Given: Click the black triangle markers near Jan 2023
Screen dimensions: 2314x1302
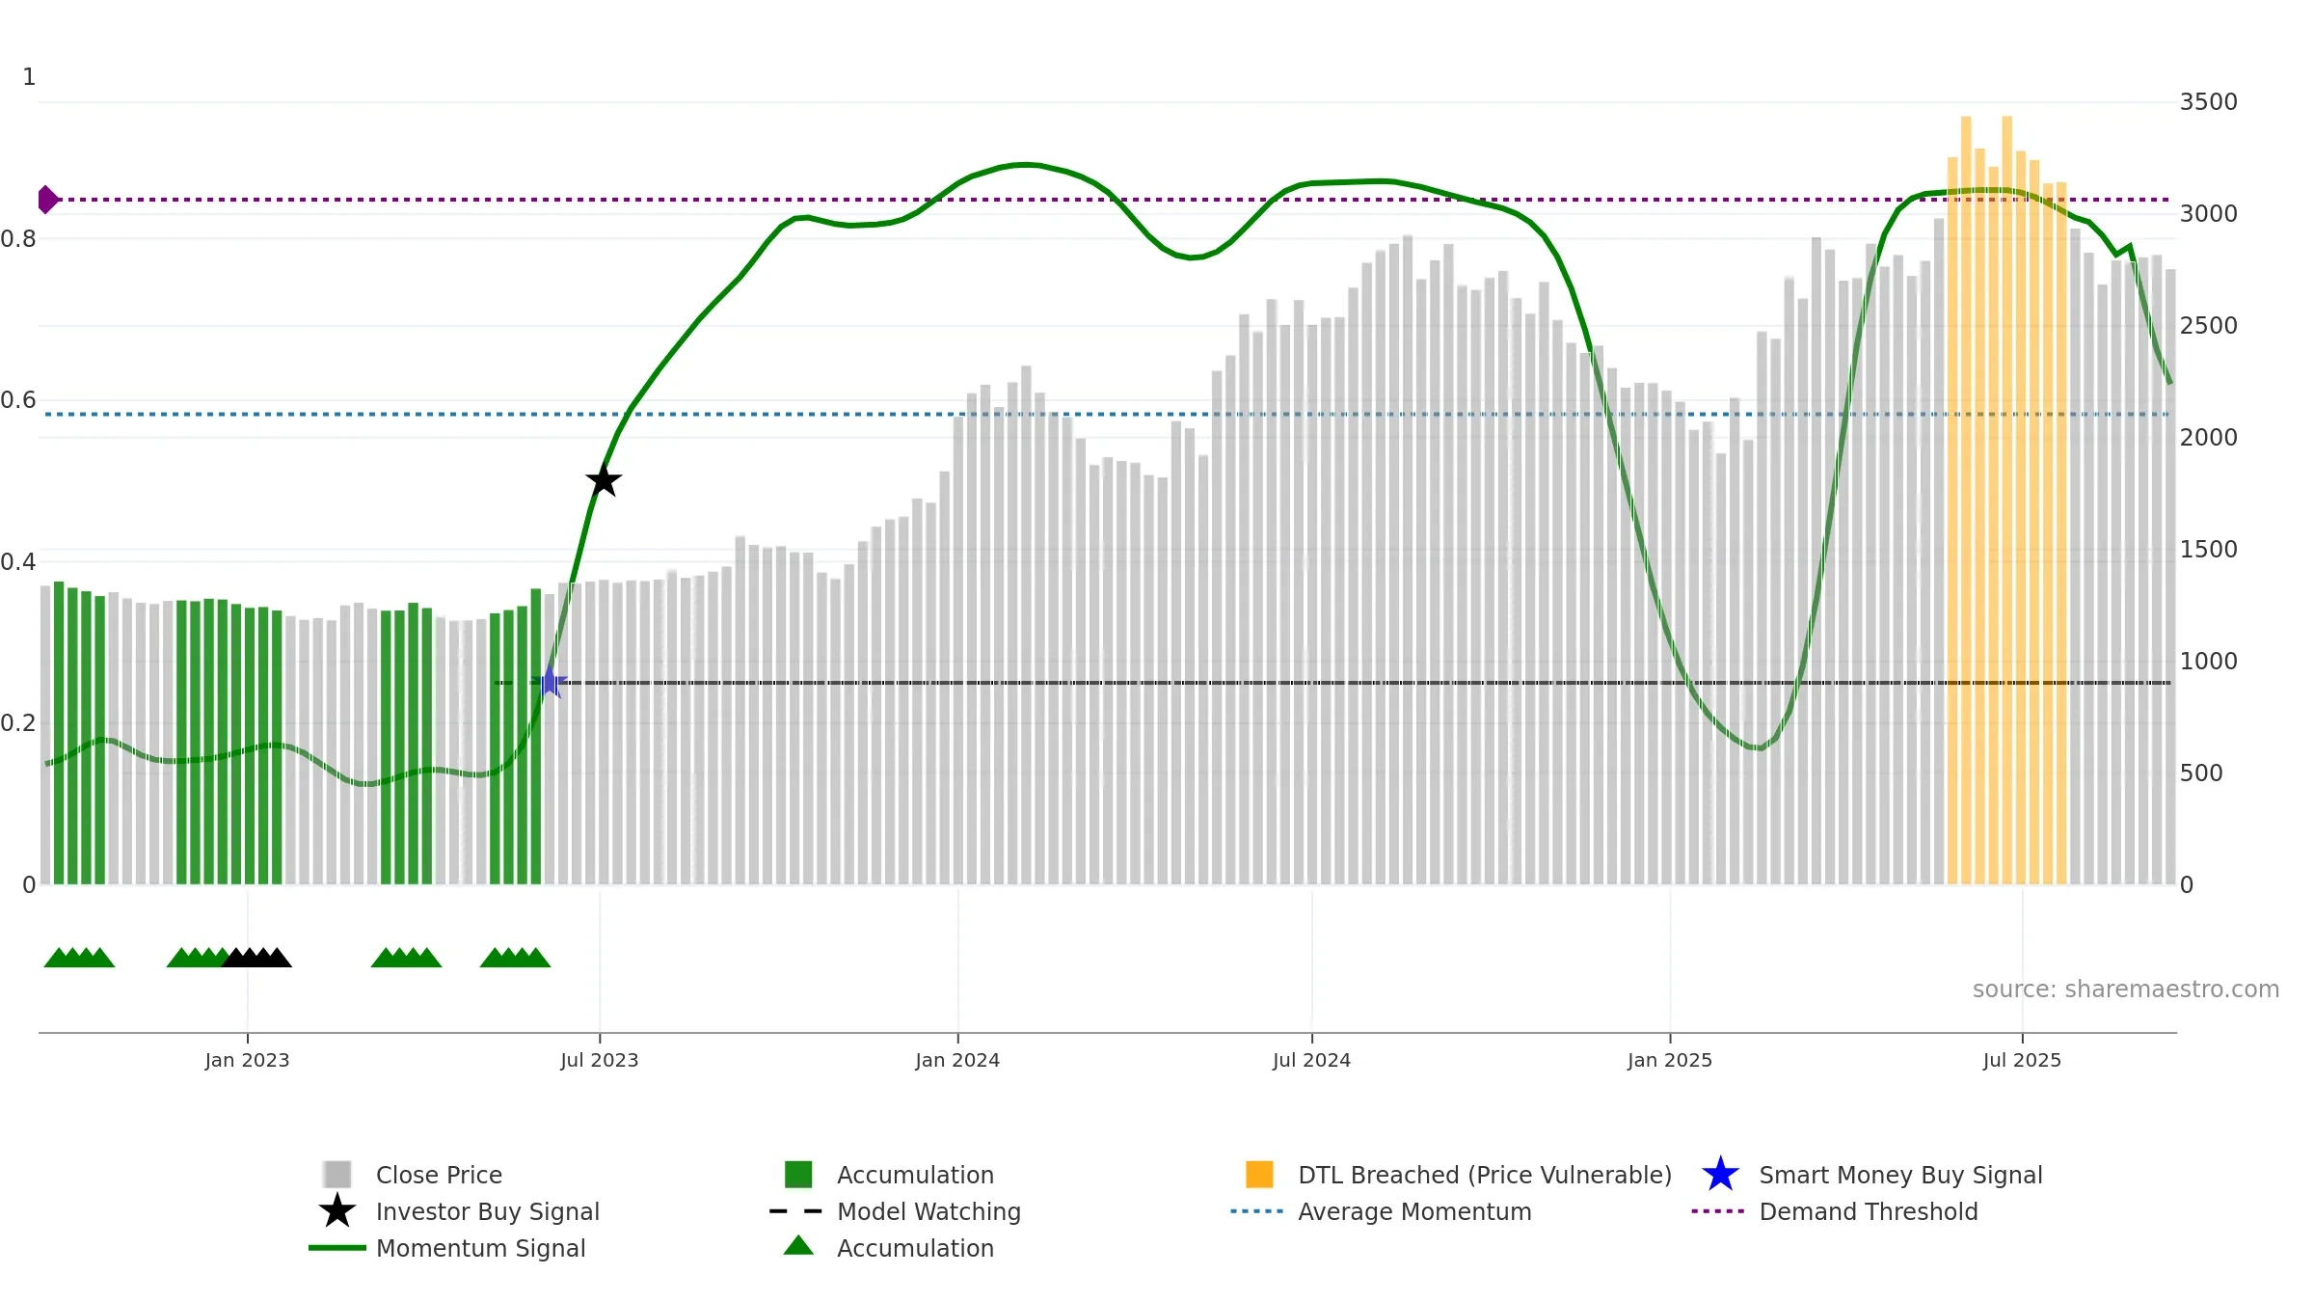Looking at the screenshot, I should (x=256, y=958).
